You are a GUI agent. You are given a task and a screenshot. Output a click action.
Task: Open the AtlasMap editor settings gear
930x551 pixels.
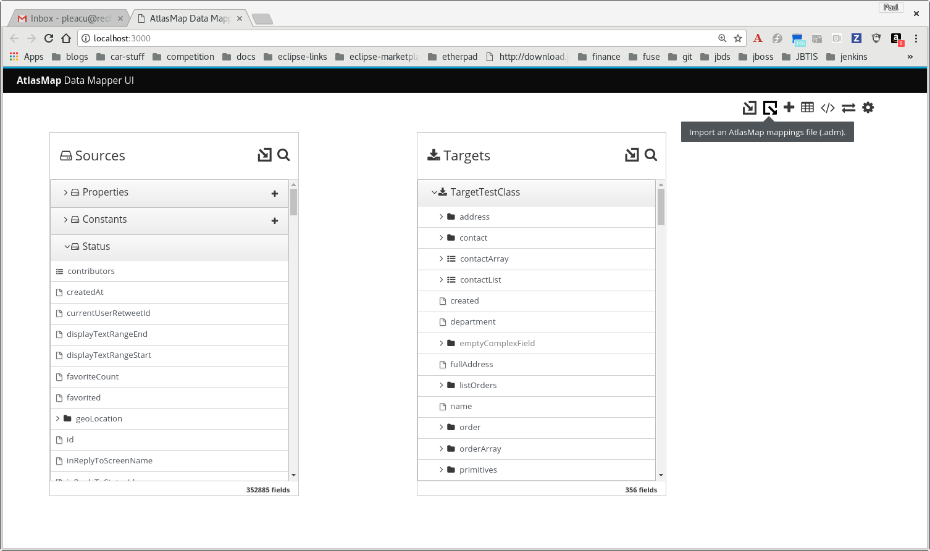click(868, 107)
